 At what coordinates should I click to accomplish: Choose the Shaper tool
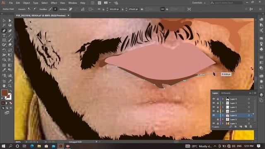coord(4,45)
